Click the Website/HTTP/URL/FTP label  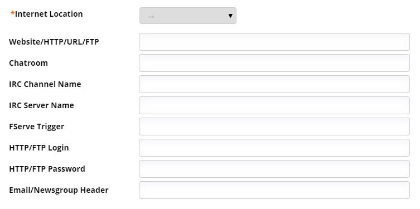tap(54, 42)
